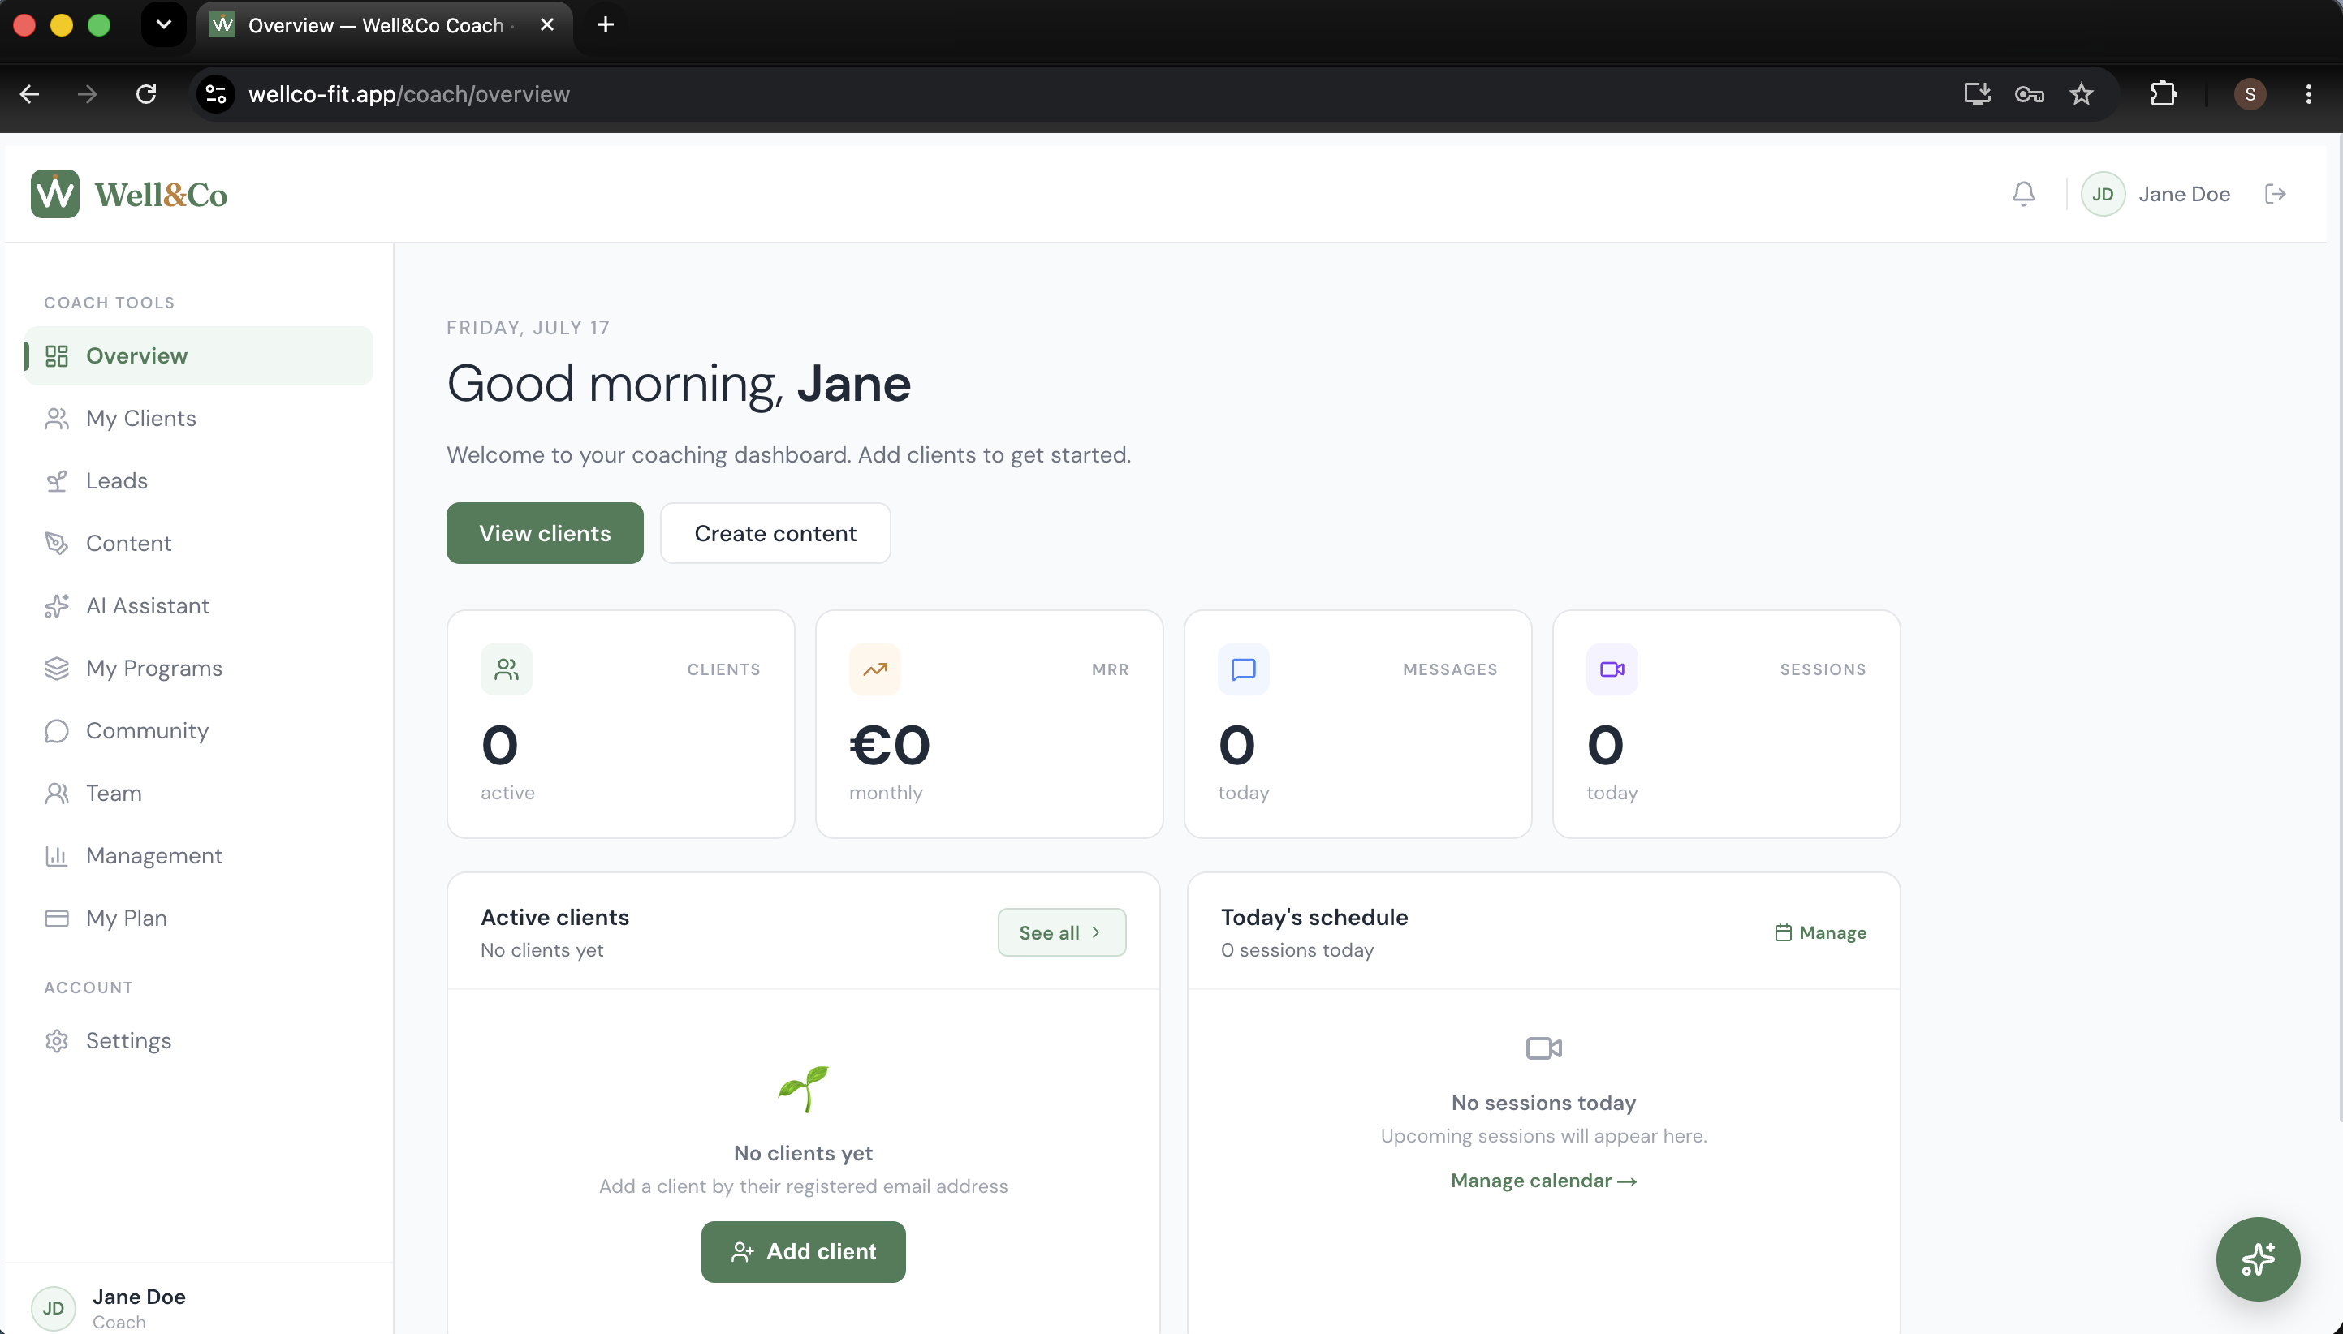Go forward with the browser forward arrow
Image resolution: width=2343 pixels, height=1334 pixels.
click(87, 94)
